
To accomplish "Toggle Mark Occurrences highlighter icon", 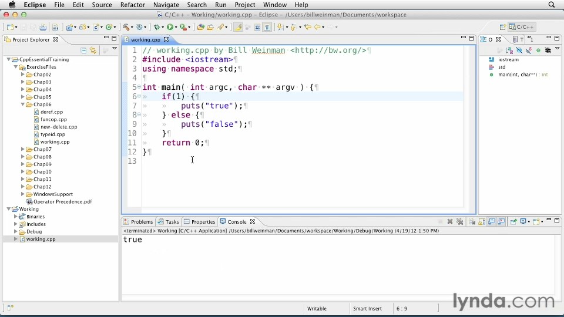I will pos(238,27).
